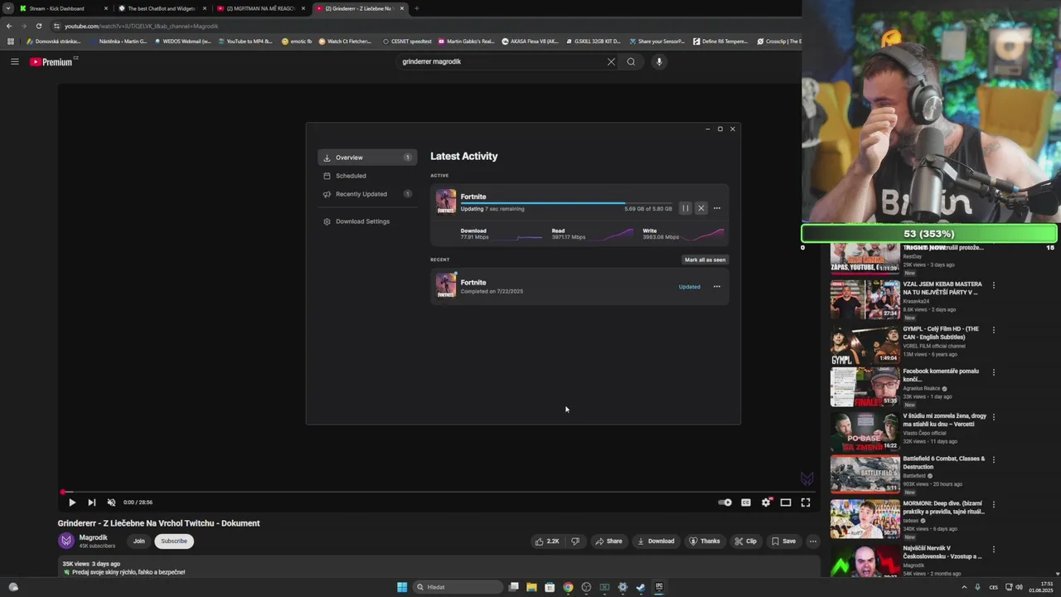Open Steam from the taskbar

point(641,587)
